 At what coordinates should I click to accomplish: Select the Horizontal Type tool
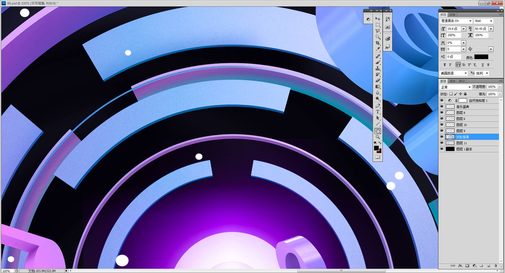click(x=378, y=112)
